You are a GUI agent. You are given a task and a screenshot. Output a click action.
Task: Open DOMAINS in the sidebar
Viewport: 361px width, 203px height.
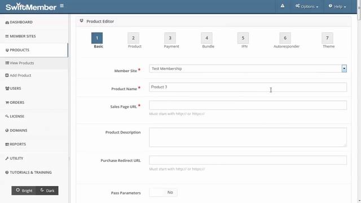pyautogui.click(x=34, y=130)
